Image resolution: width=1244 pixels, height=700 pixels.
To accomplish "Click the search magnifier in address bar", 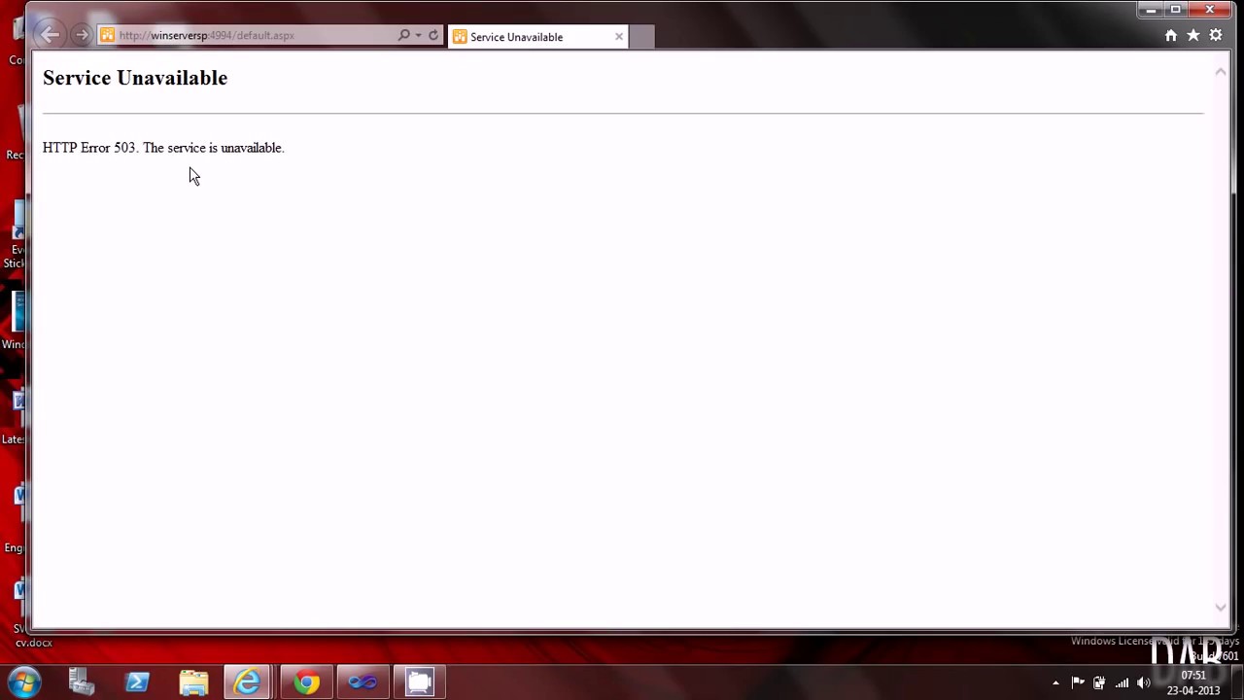I will point(404,35).
